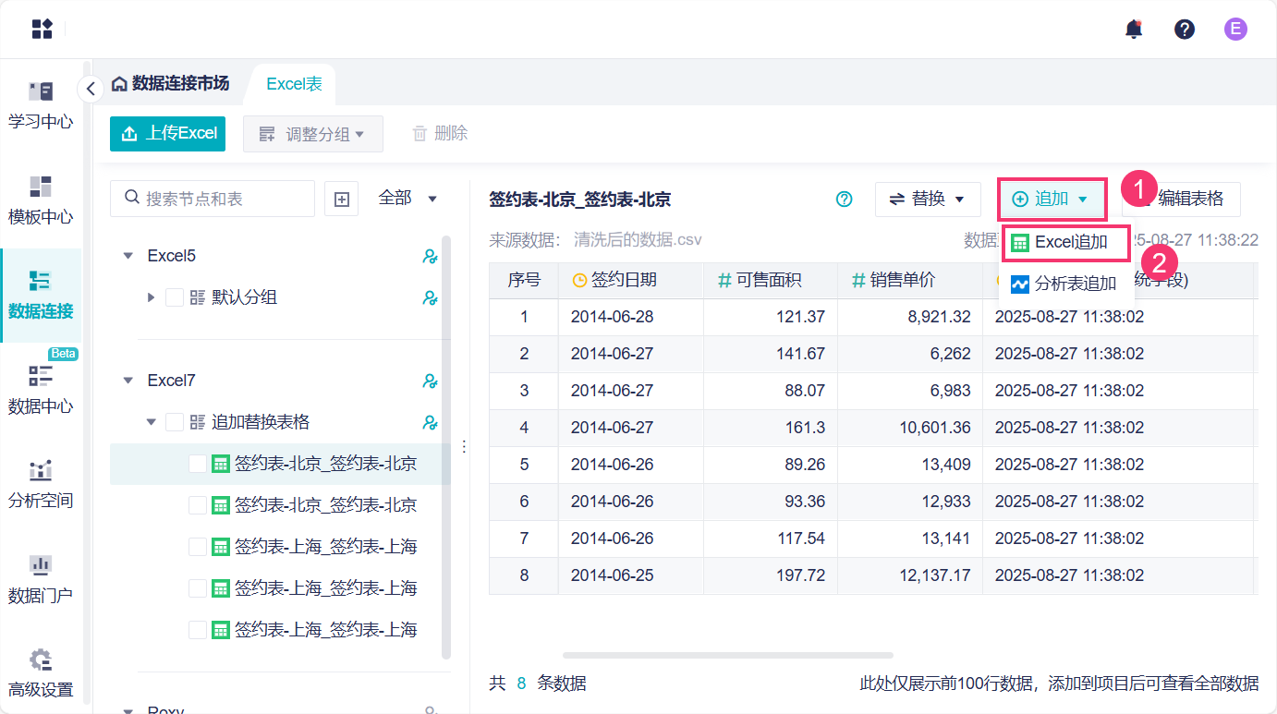1277x714 pixels.
Task: Click the add node plus icon beside search
Action: [x=342, y=199]
